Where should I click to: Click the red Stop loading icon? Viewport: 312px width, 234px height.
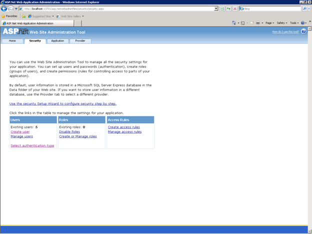click(235, 9)
